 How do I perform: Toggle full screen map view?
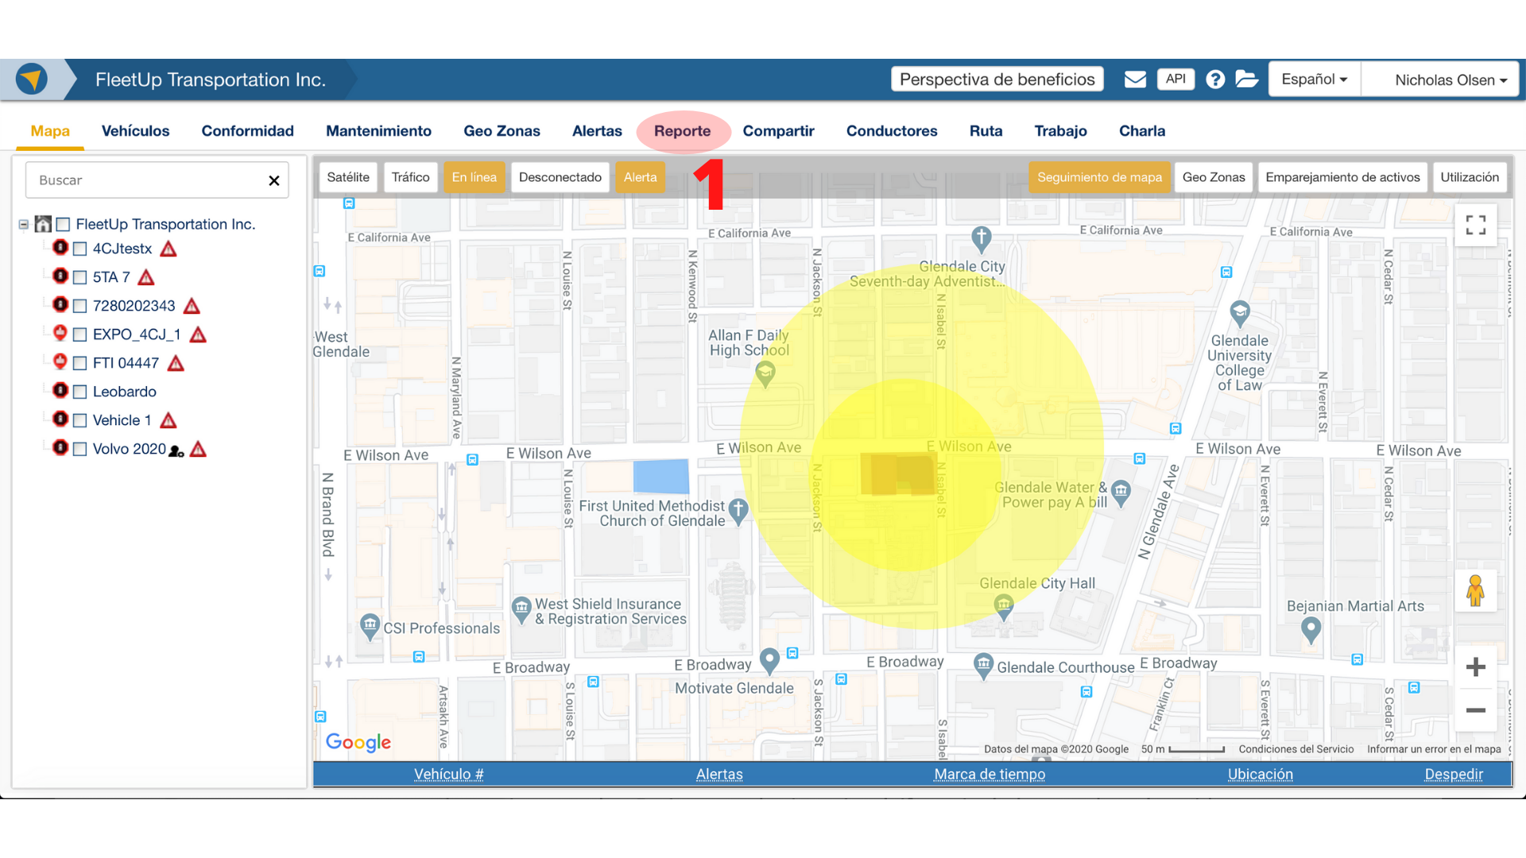tap(1476, 226)
